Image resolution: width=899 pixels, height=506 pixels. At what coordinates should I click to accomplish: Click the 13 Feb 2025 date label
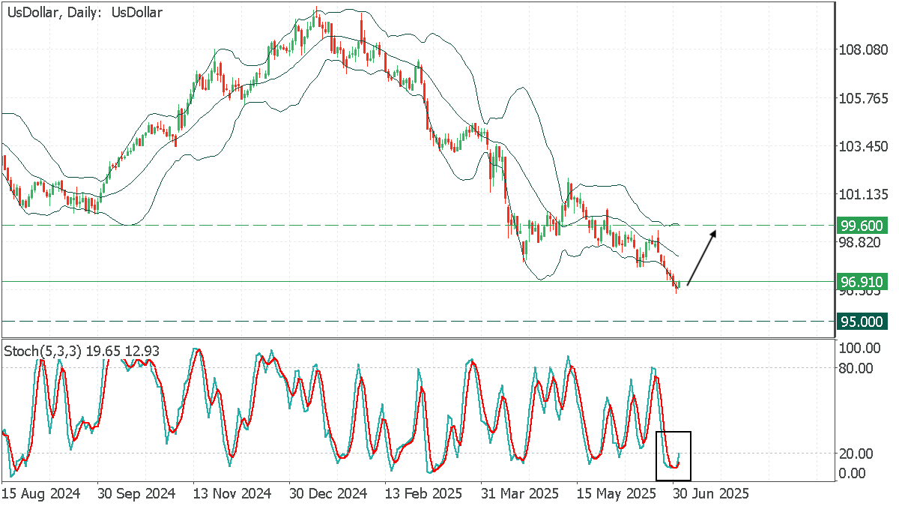[424, 494]
